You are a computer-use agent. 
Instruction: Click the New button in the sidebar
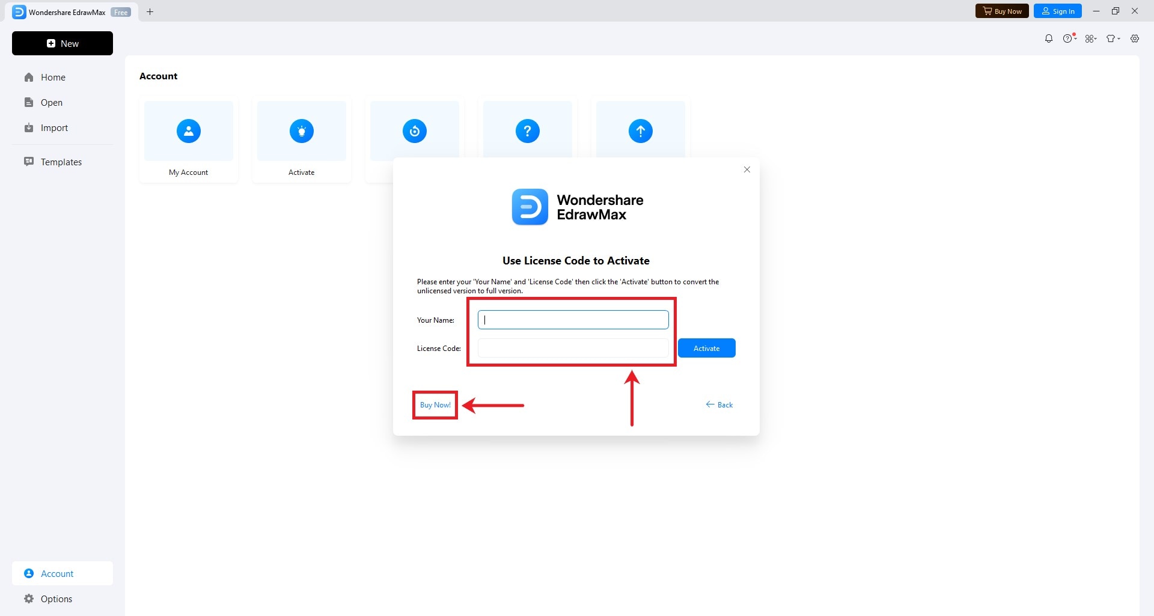pos(63,43)
